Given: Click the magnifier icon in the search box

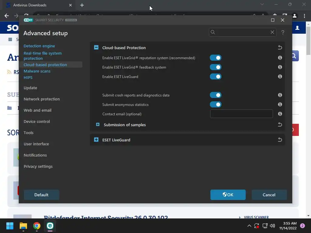Looking at the screenshot, I should (213, 32).
